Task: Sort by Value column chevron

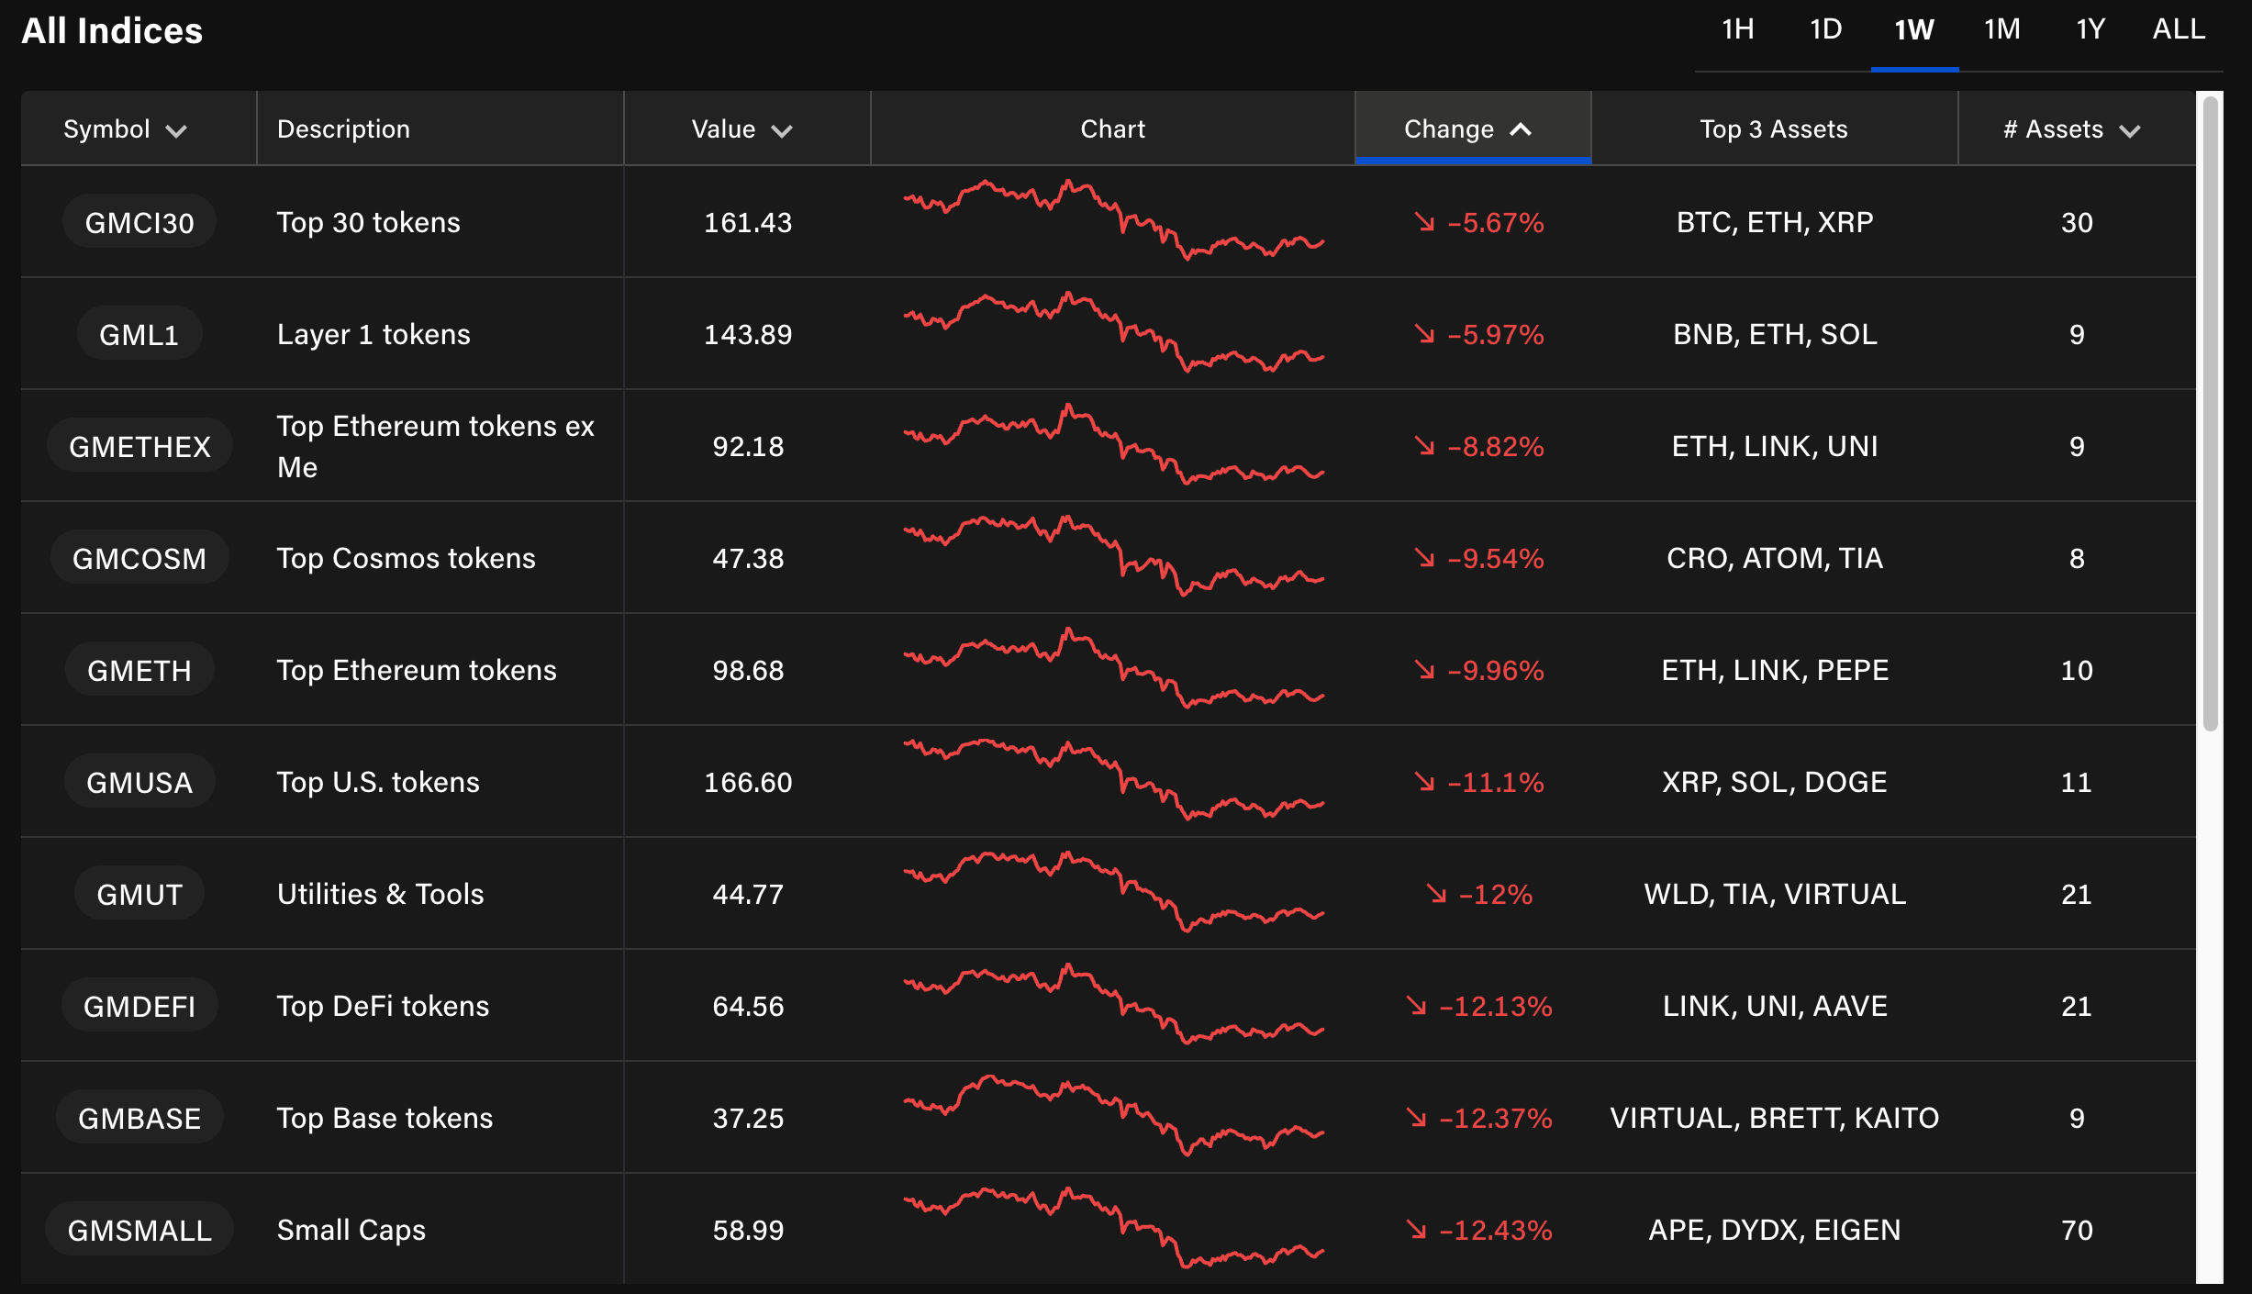Action: (782, 131)
